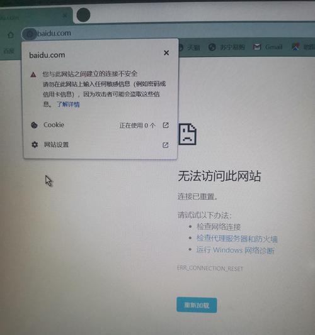315x335 pixels.
Task: Open the 苏宁易购 bookmark
Action: click(x=227, y=47)
